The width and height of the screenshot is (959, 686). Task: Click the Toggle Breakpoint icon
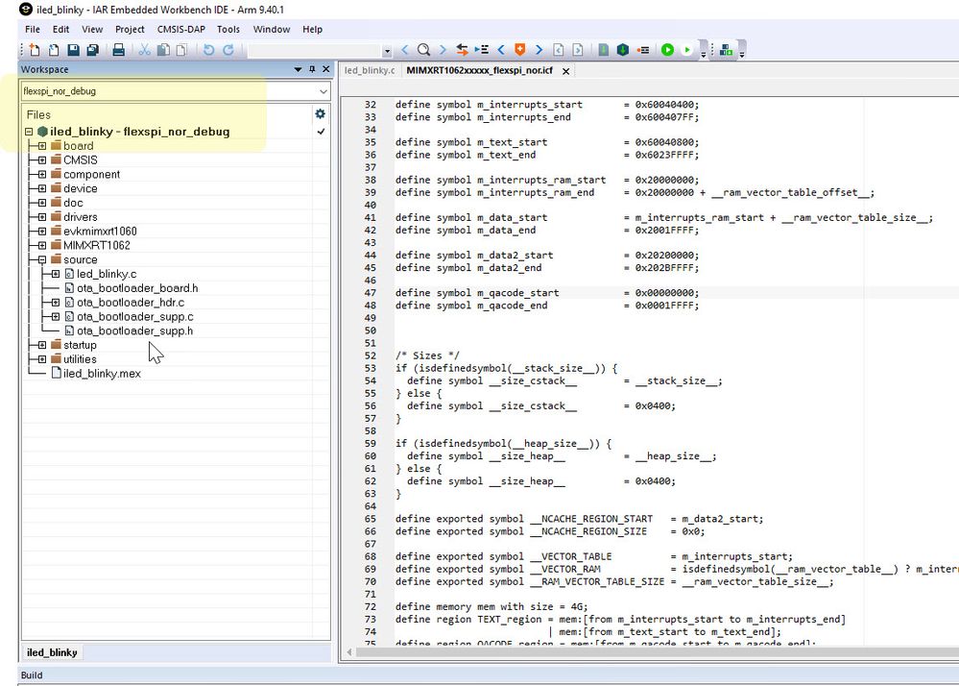coord(643,50)
